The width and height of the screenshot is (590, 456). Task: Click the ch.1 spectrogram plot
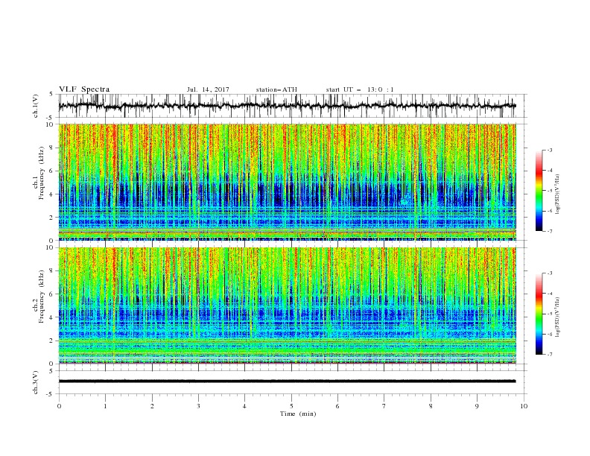click(x=287, y=182)
